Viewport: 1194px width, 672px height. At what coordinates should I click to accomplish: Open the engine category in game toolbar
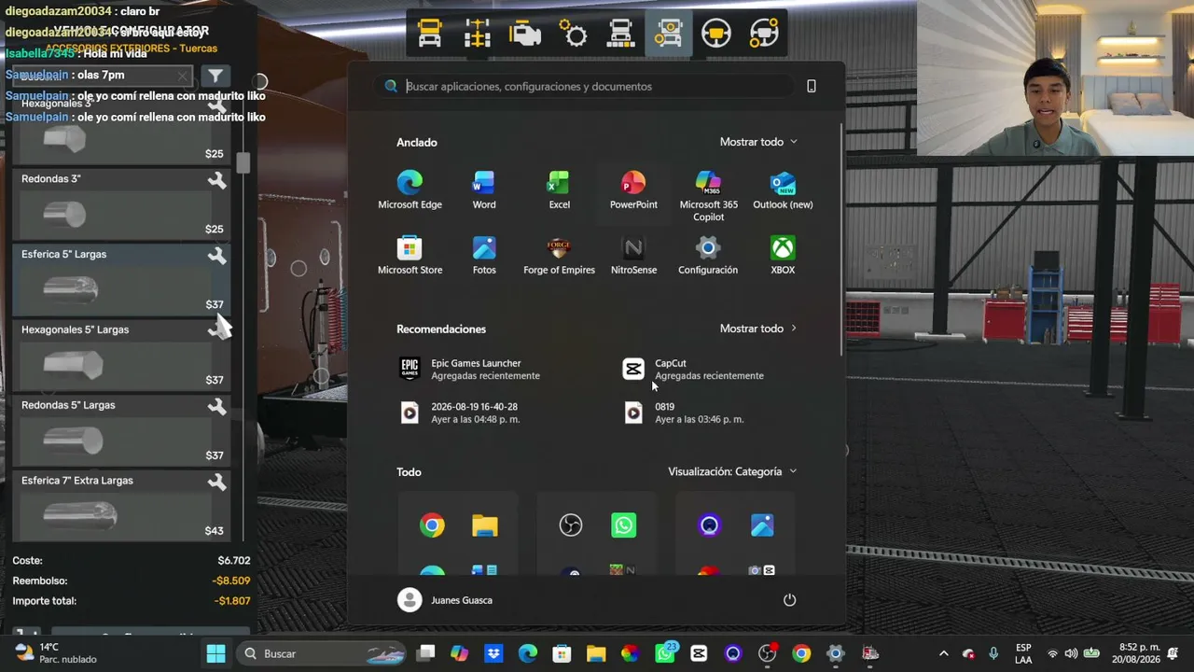coord(525,34)
